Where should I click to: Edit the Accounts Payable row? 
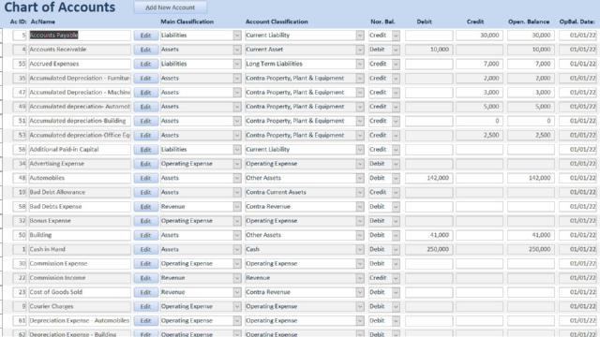click(146, 36)
